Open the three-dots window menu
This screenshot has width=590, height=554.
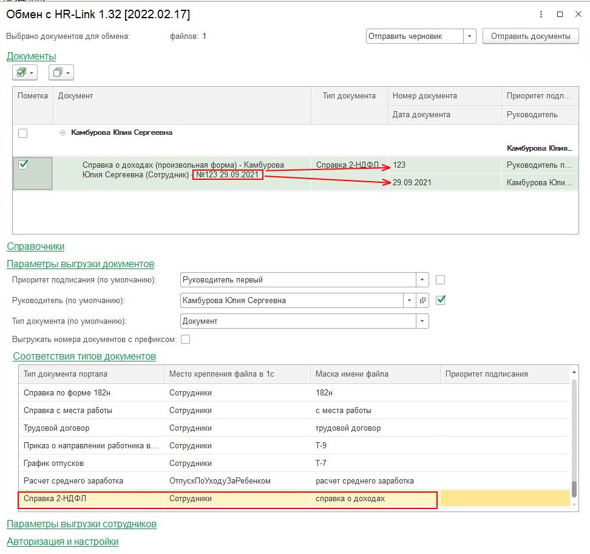[x=541, y=15]
